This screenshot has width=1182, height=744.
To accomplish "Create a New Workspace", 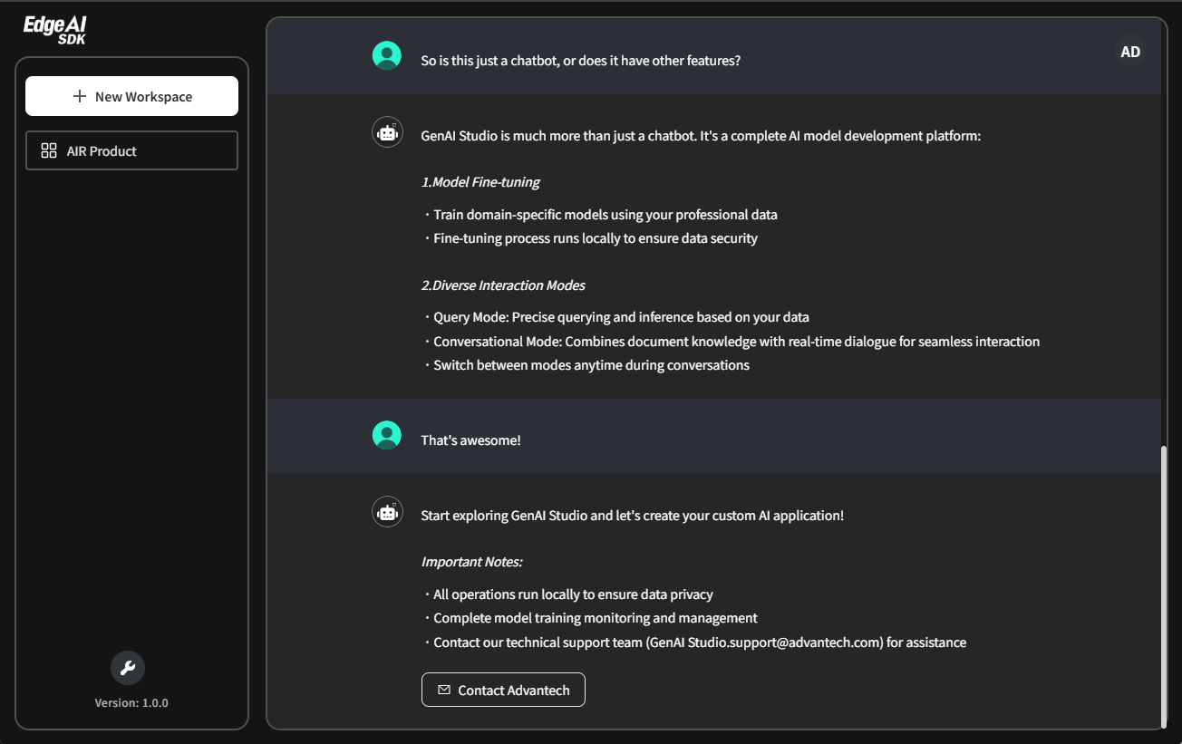I will [131, 95].
